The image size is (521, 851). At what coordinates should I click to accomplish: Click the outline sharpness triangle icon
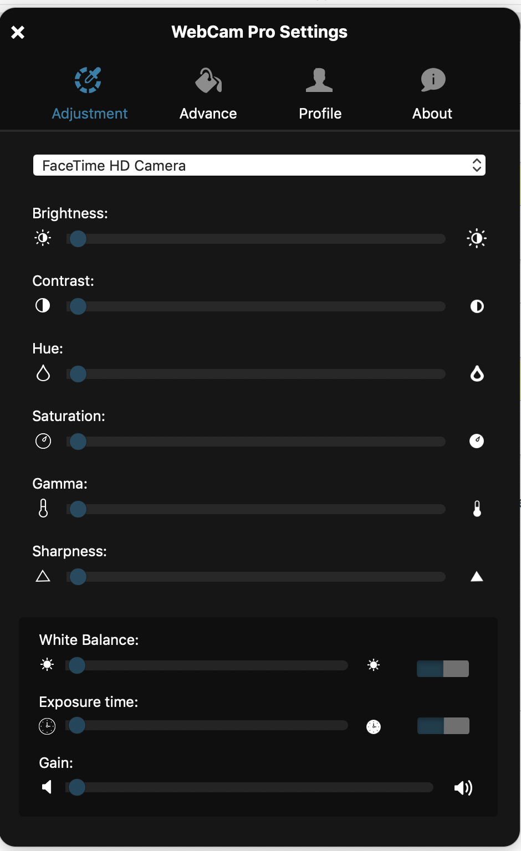tap(43, 577)
